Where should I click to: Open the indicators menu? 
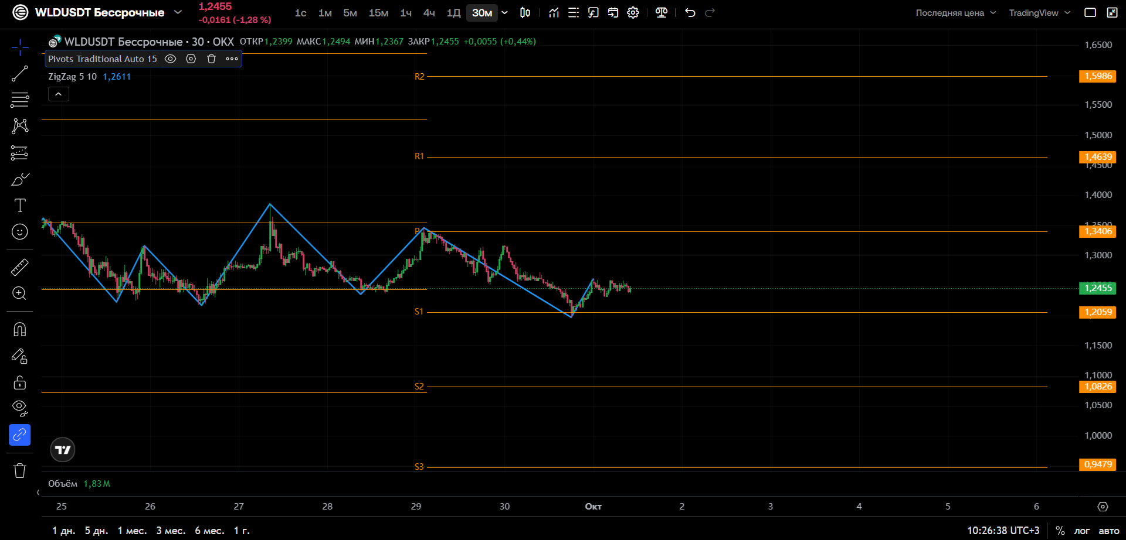(554, 13)
